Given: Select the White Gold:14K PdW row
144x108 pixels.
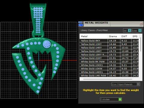Looking at the screenshot, I should tap(109, 76).
